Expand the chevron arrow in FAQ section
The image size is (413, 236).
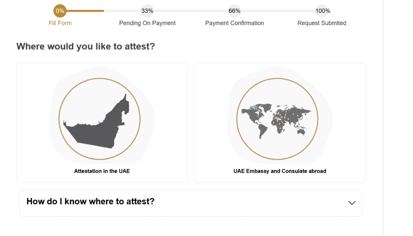pyautogui.click(x=352, y=203)
